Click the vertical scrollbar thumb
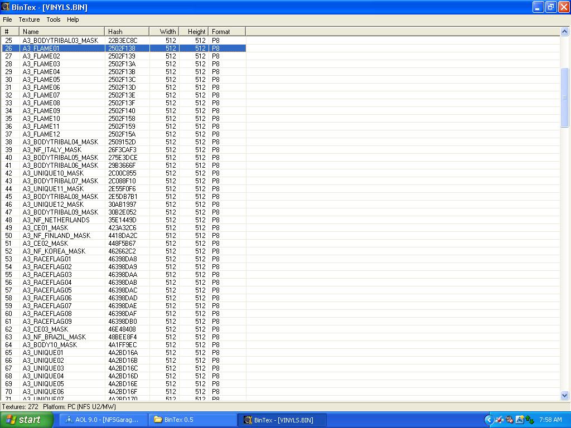The height and width of the screenshot is (428, 571). coord(564,98)
